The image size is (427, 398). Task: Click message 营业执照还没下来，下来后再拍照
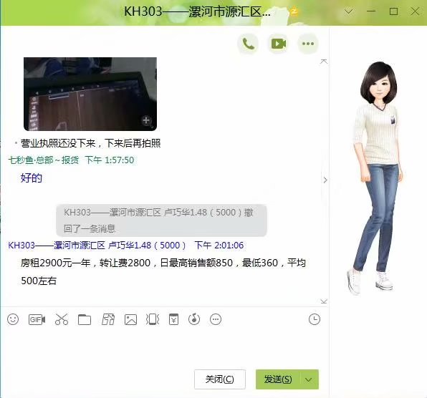coord(90,143)
